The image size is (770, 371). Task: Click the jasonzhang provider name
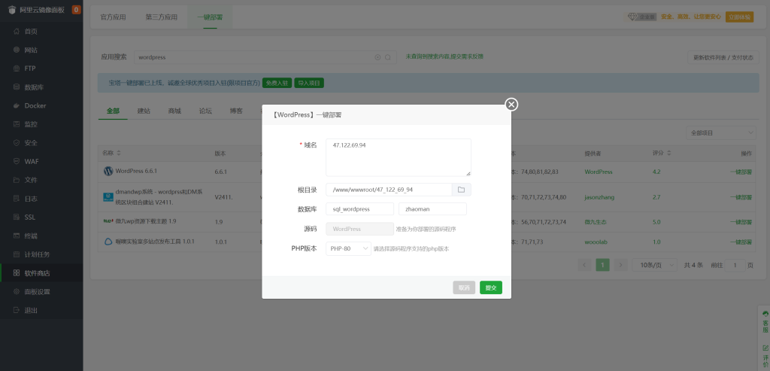pos(599,197)
